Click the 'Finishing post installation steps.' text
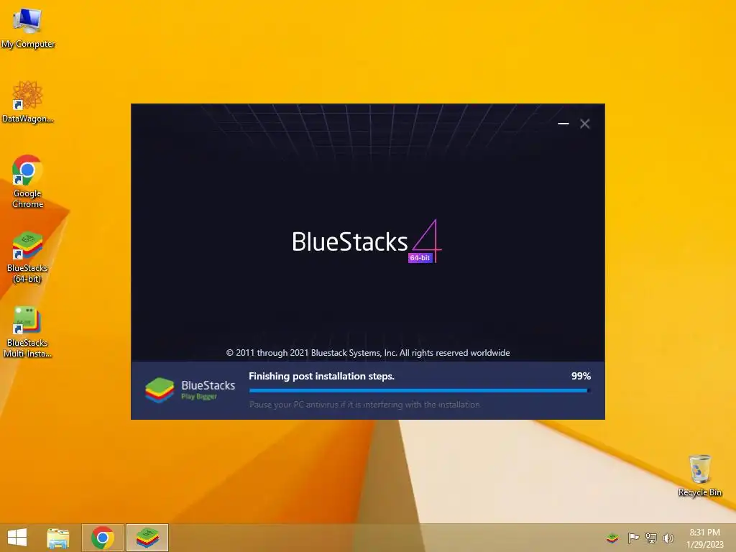 (321, 376)
